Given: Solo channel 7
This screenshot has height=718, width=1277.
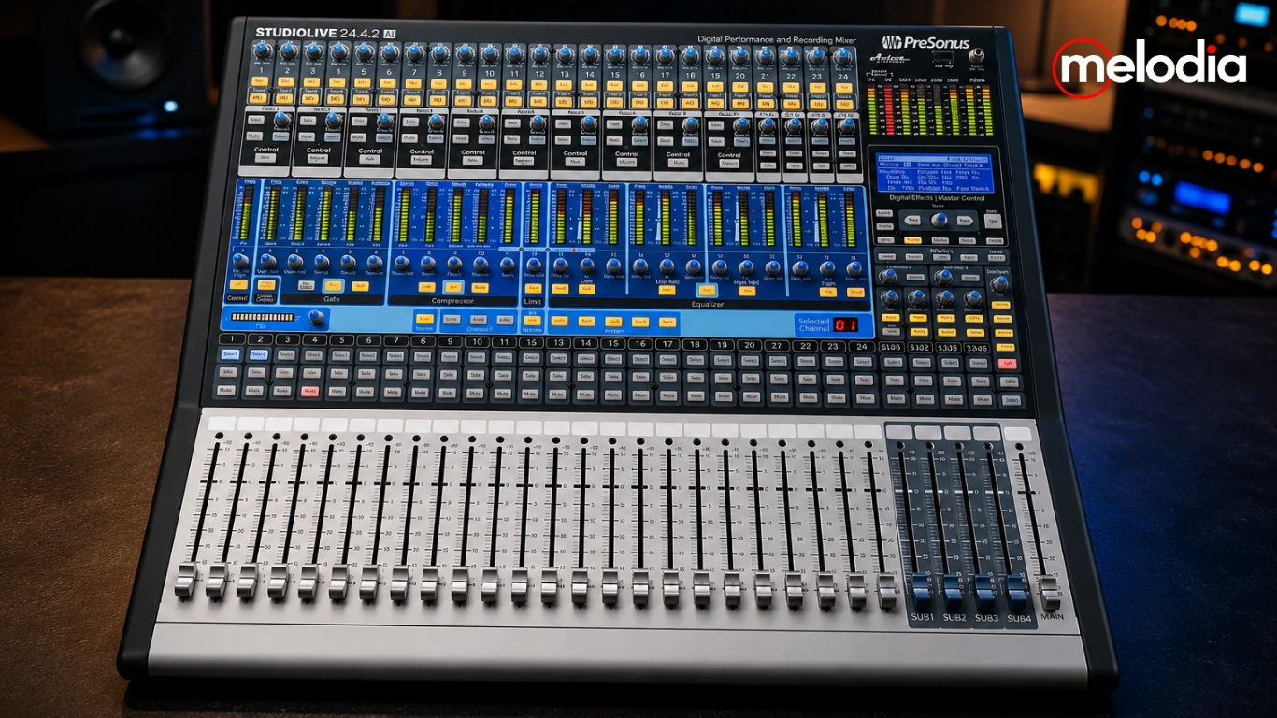Looking at the screenshot, I should 395,373.
